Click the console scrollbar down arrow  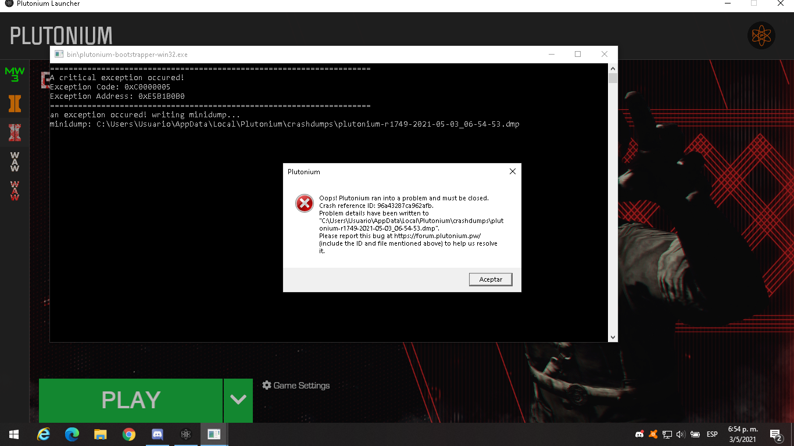click(x=613, y=337)
